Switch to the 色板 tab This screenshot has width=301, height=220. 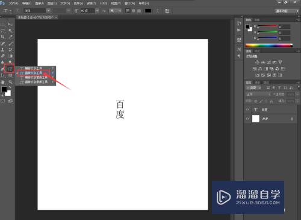click(257, 20)
